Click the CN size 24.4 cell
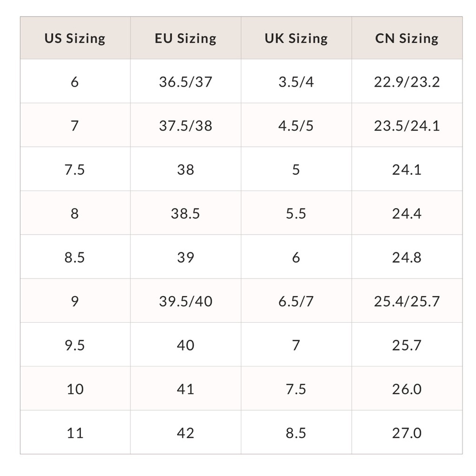This screenshot has width=476, height=476. tap(407, 213)
